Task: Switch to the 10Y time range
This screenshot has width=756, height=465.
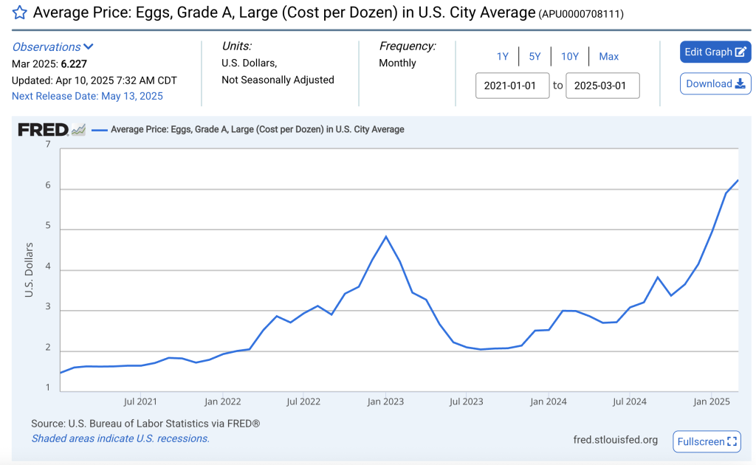Action: click(x=569, y=57)
